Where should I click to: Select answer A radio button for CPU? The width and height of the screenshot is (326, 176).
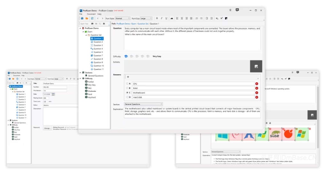(127, 84)
